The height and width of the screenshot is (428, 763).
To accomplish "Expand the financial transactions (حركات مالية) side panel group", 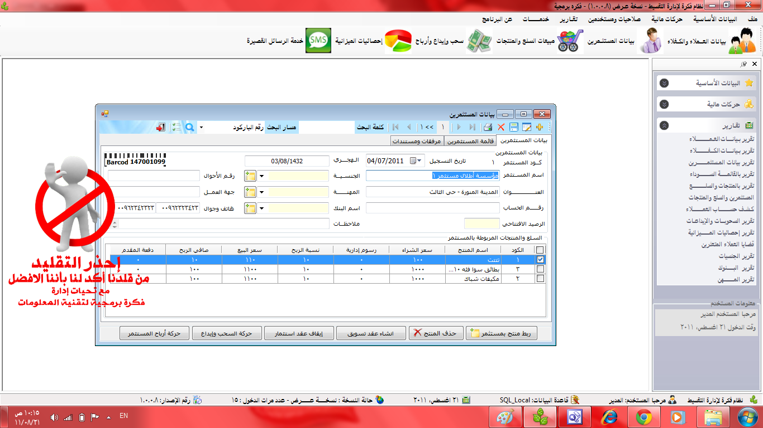I will [x=664, y=104].
